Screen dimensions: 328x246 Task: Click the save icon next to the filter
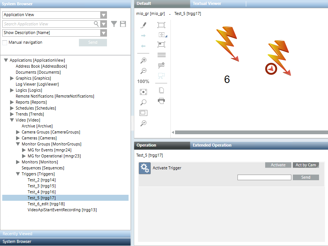123,23
